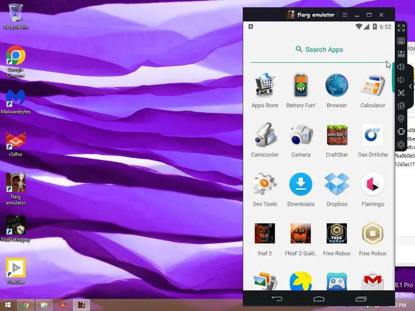Open File Explorer from taskbar
The width and height of the screenshot is (415, 311).
click(44, 305)
